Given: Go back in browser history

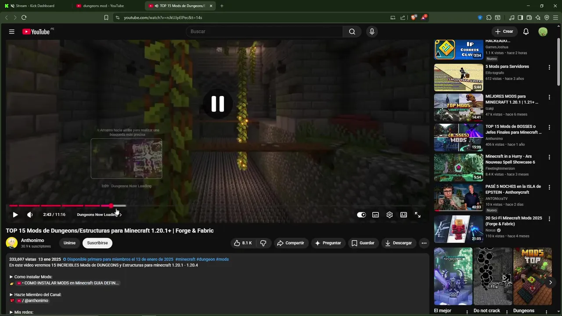Looking at the screenshot, I should tap(6, 18).
